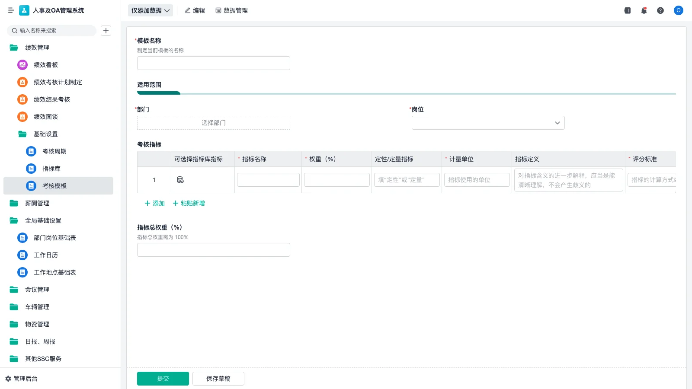Open the 管理后台 settings gear
The height and width of the screenshot is (389, 692).
pyautogui.click(x=9, y=379)
